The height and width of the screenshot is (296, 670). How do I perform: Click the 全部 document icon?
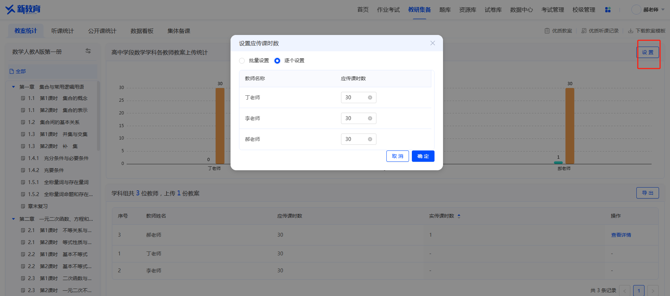coord(11,71)
